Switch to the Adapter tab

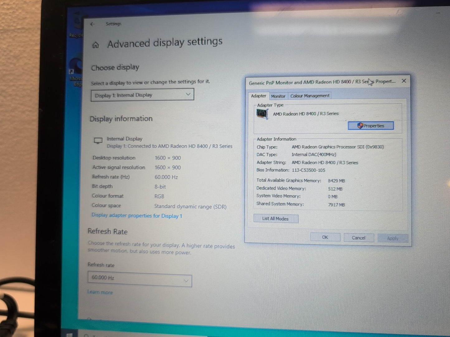click(258, 96)
